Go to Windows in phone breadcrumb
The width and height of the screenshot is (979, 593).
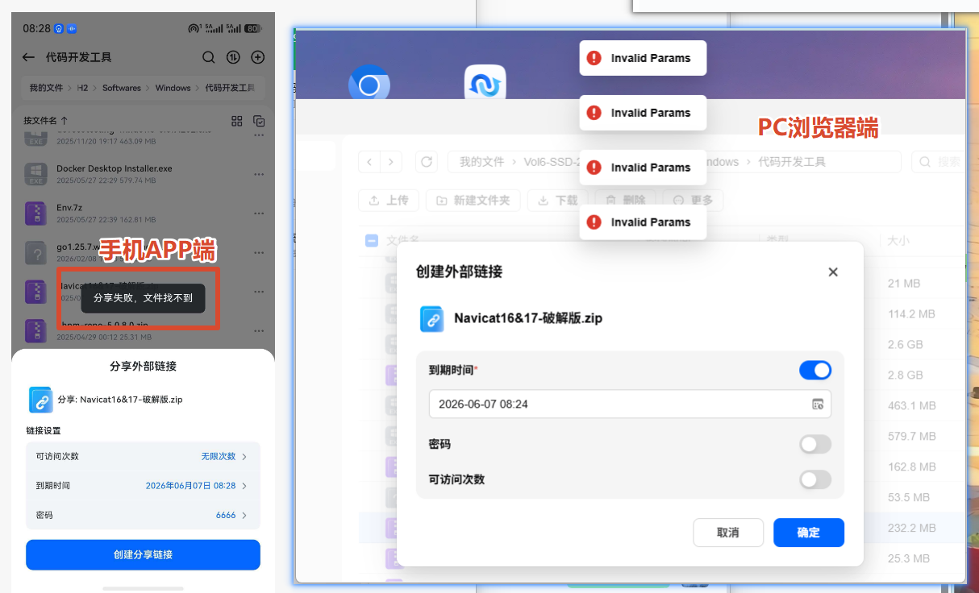(173, 88)
